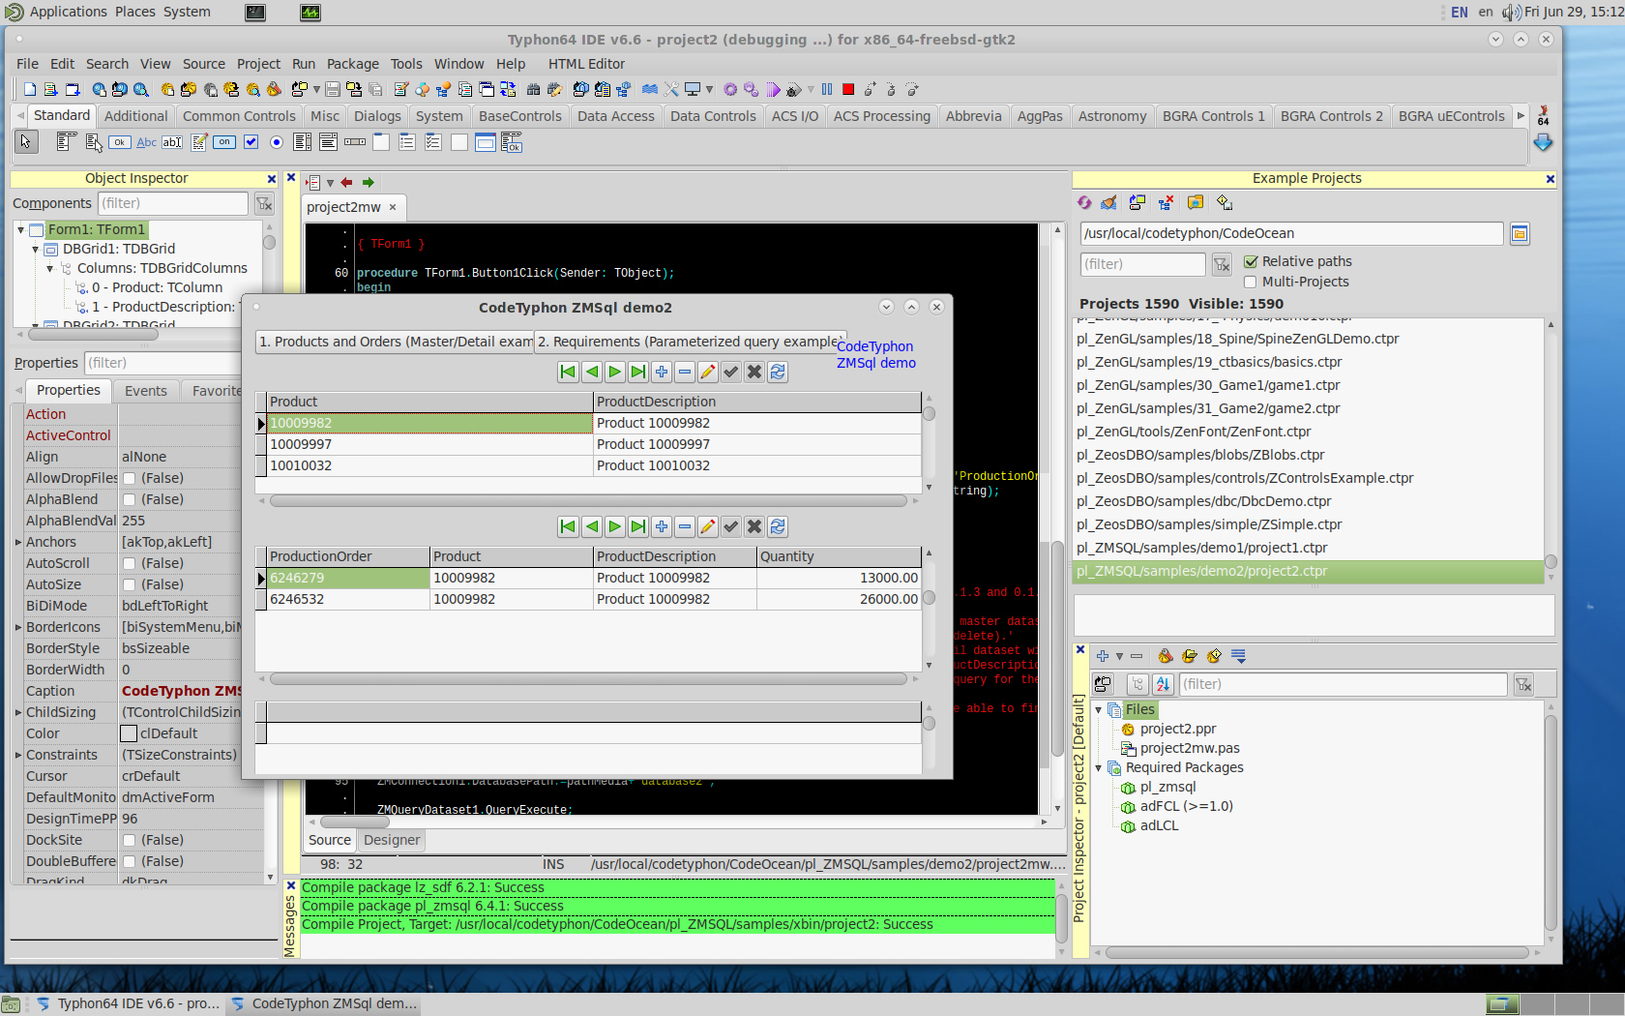1625x1016 pixels.
Task: Click Last record in lower database navigator
Action: coord(638,526)
